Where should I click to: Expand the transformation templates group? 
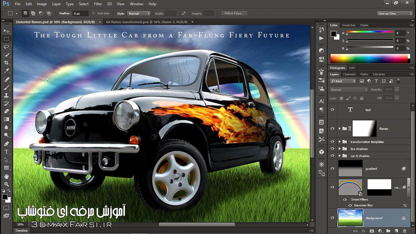tap(339, 142)
